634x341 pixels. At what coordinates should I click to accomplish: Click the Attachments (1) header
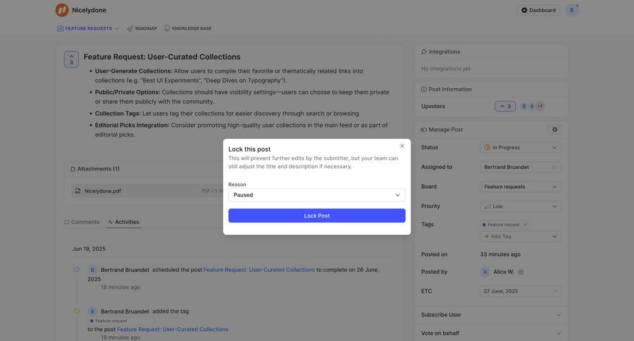95,168
